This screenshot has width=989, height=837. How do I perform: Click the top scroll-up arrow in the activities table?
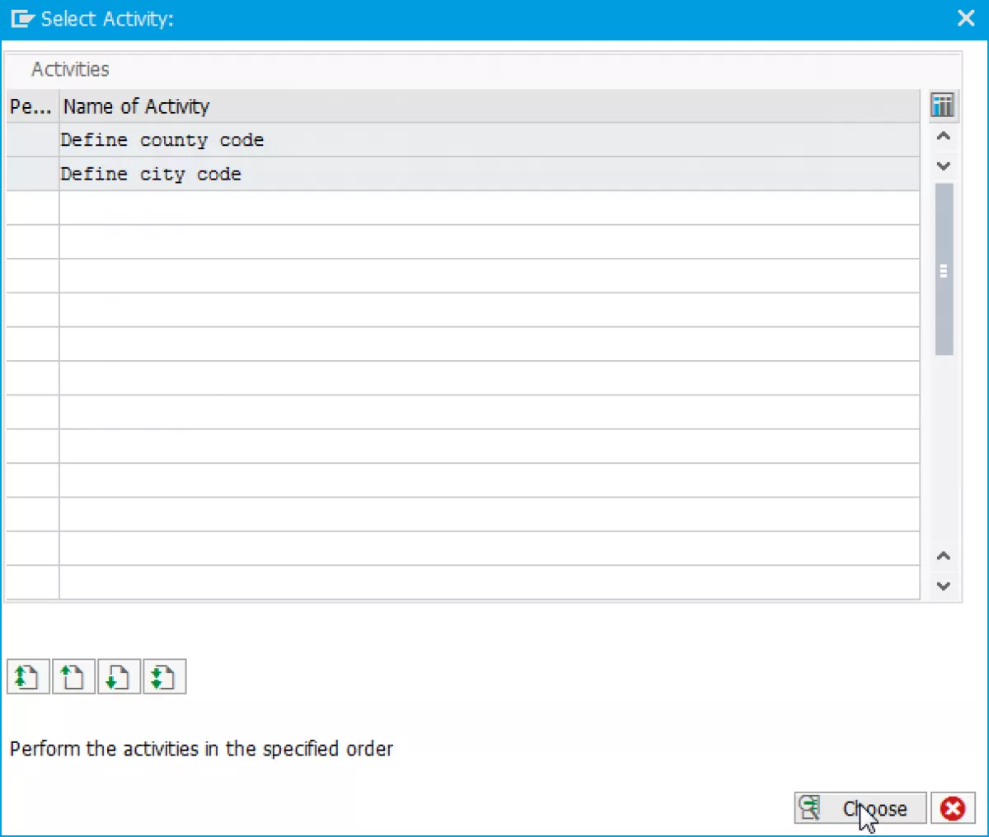(x=944, y=136)
